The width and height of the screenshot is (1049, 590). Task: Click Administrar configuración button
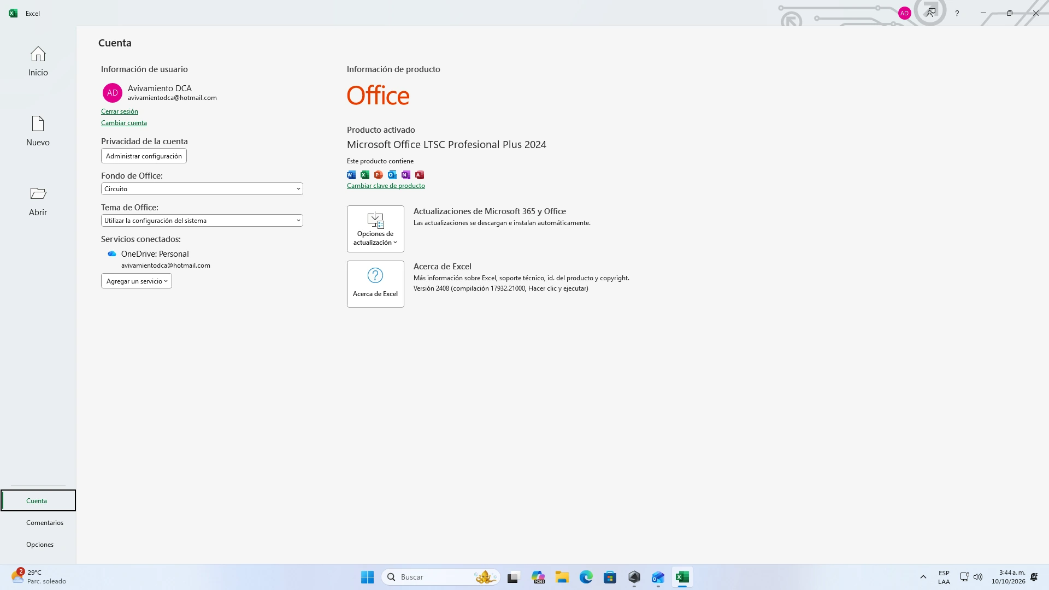144,156
